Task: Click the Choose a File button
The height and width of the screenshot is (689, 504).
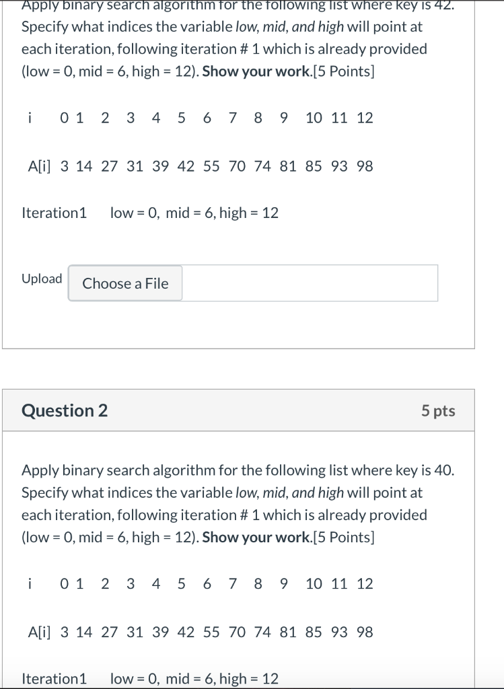Action: (x=124, y=283)
